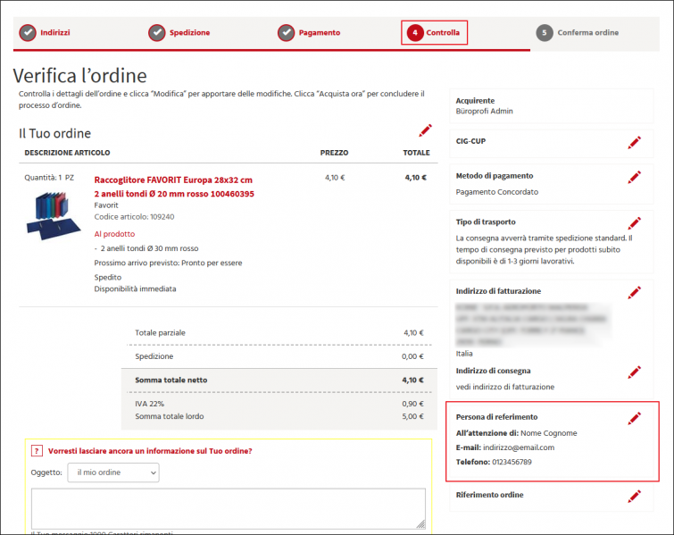The height and width of the screenshot is (535, 674).
Task: Select the Controlla step label
Action: [x=443, y=33]
